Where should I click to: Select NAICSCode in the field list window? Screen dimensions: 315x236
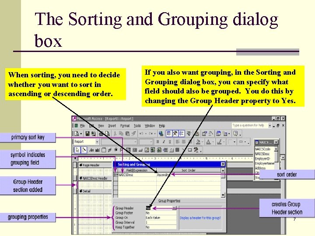tap(263, 149)
